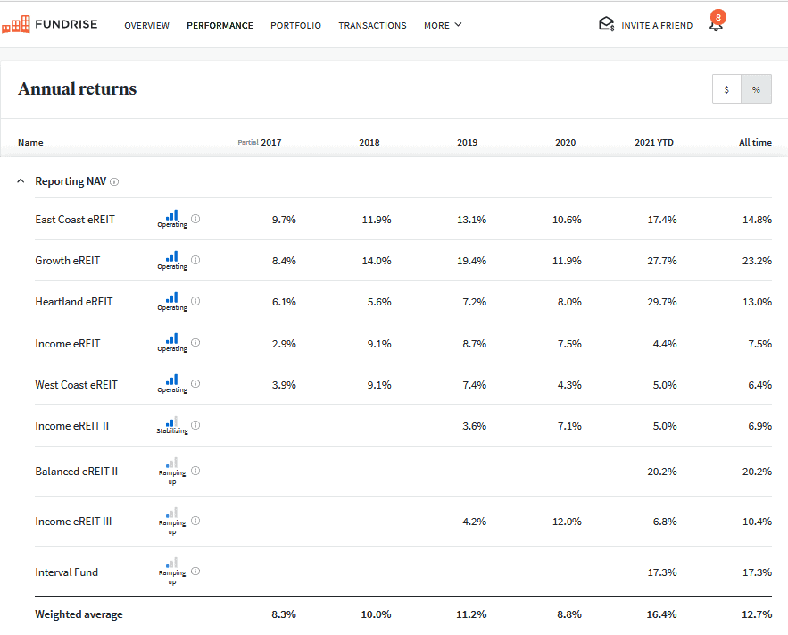Go to the Overview tab
Viewport: 788px width, 635px height.
146,25
